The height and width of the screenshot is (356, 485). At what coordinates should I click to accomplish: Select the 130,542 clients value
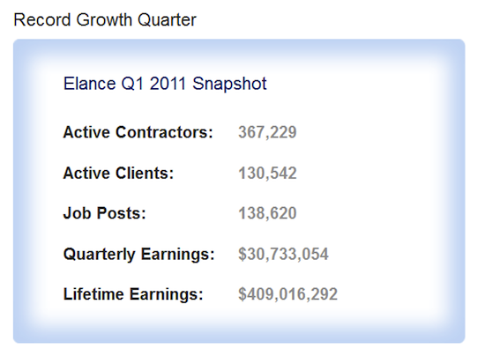pyautogui.click(x=267, y=174)
